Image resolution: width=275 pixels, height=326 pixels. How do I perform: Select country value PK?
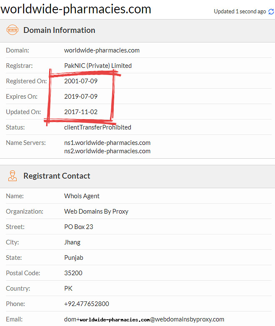click(x=68, y=289)
